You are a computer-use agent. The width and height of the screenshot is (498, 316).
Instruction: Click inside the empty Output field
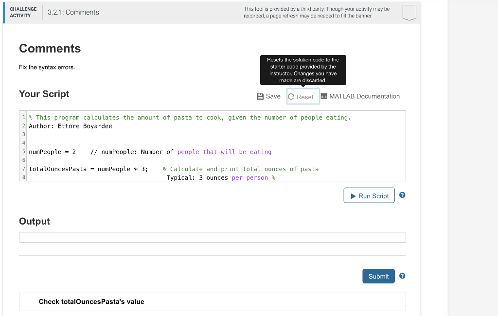(x=212, y=237)
